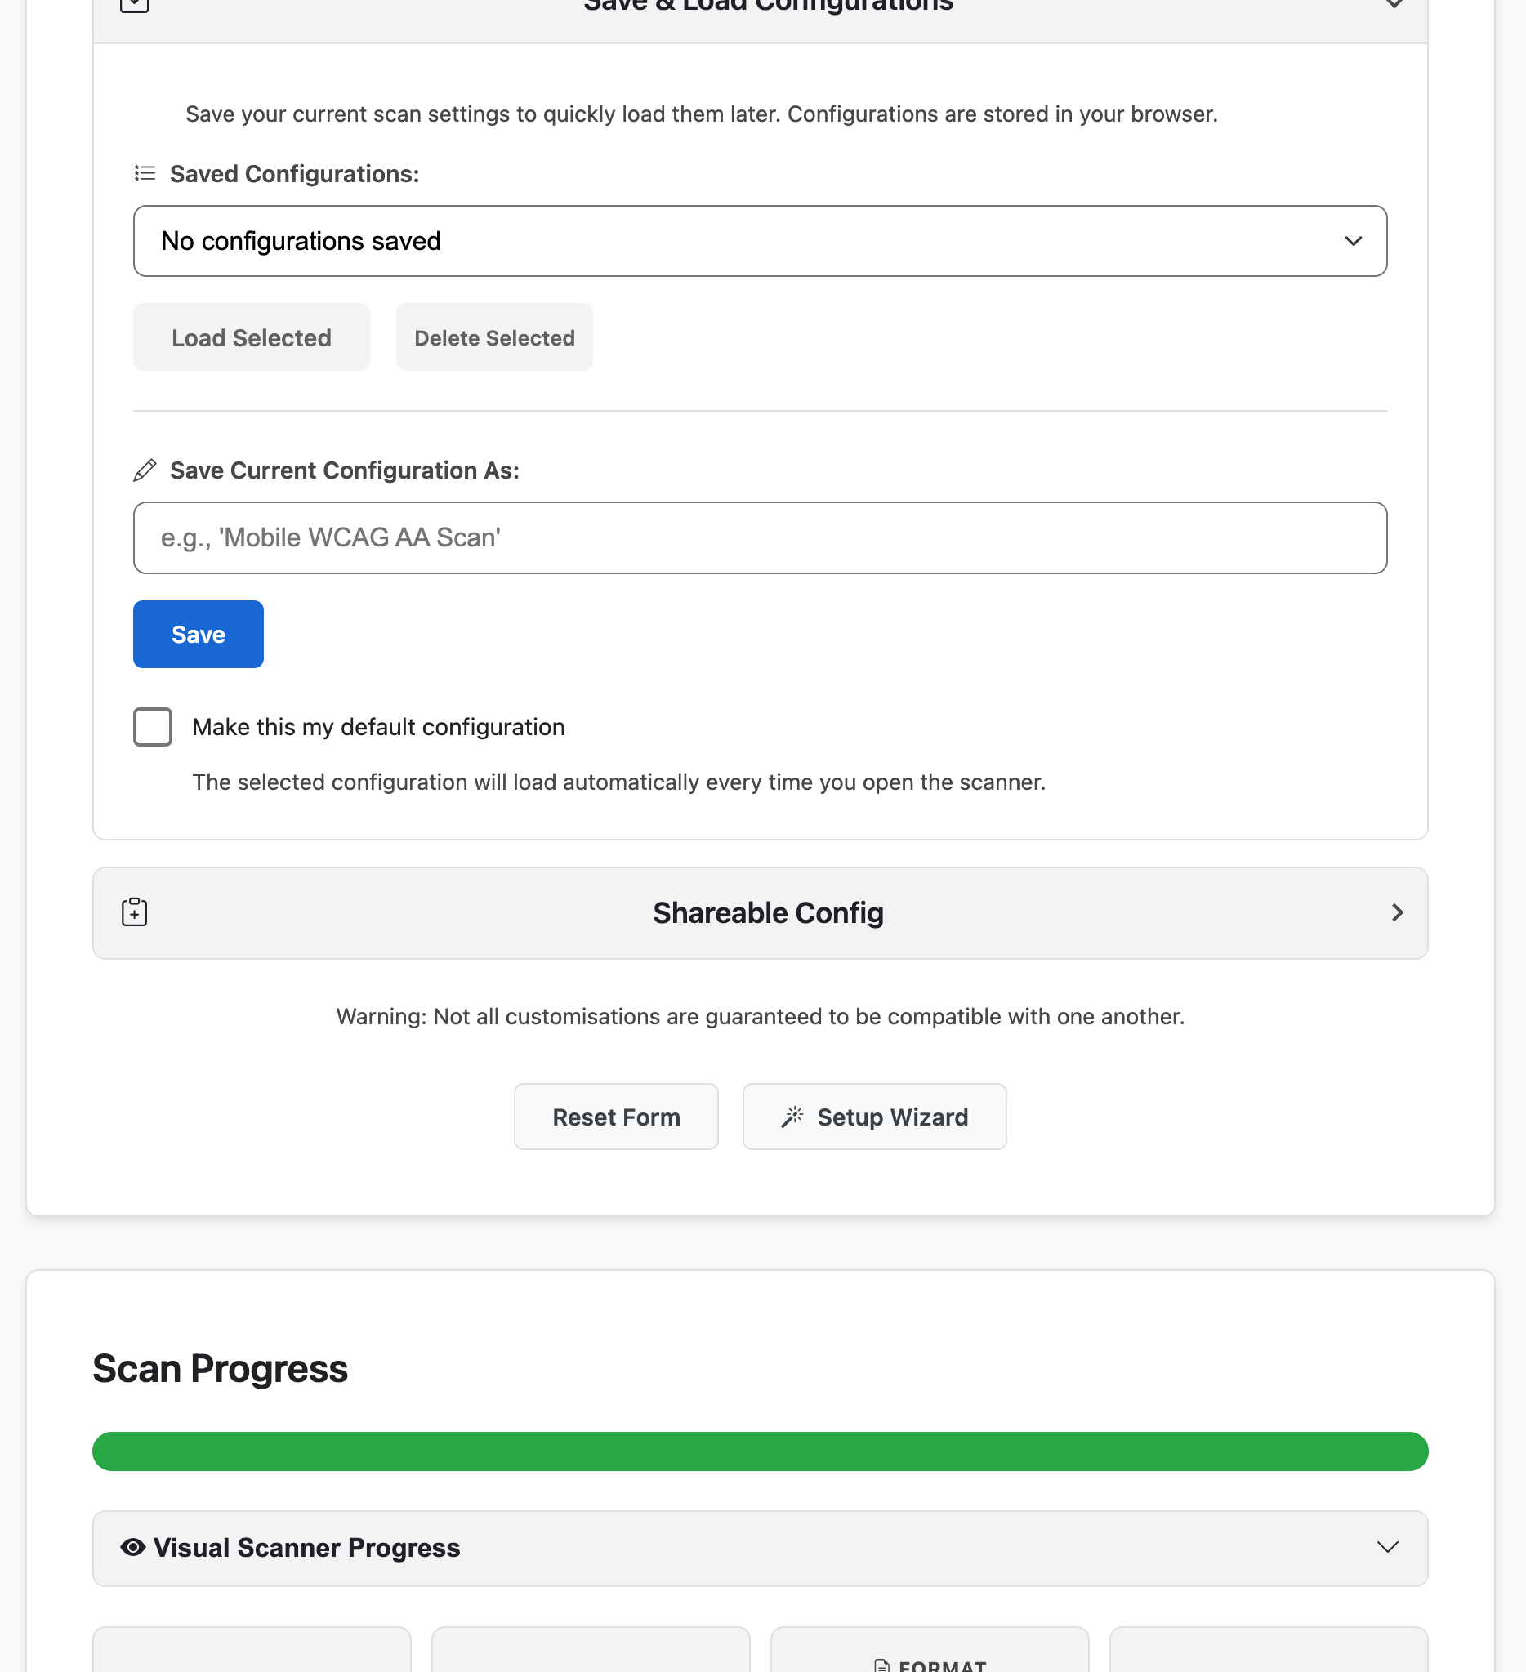Click the eye icon for Visual Scanner Progress

coord(132,1548)
